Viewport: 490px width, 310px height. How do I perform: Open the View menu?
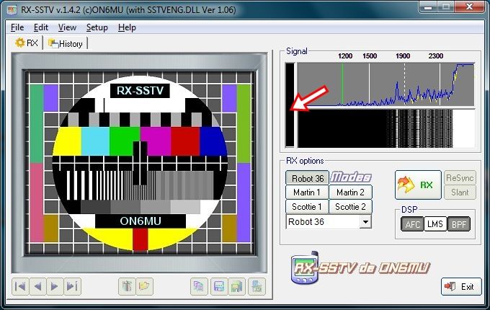pyautogui.click(x=67, y=27)
